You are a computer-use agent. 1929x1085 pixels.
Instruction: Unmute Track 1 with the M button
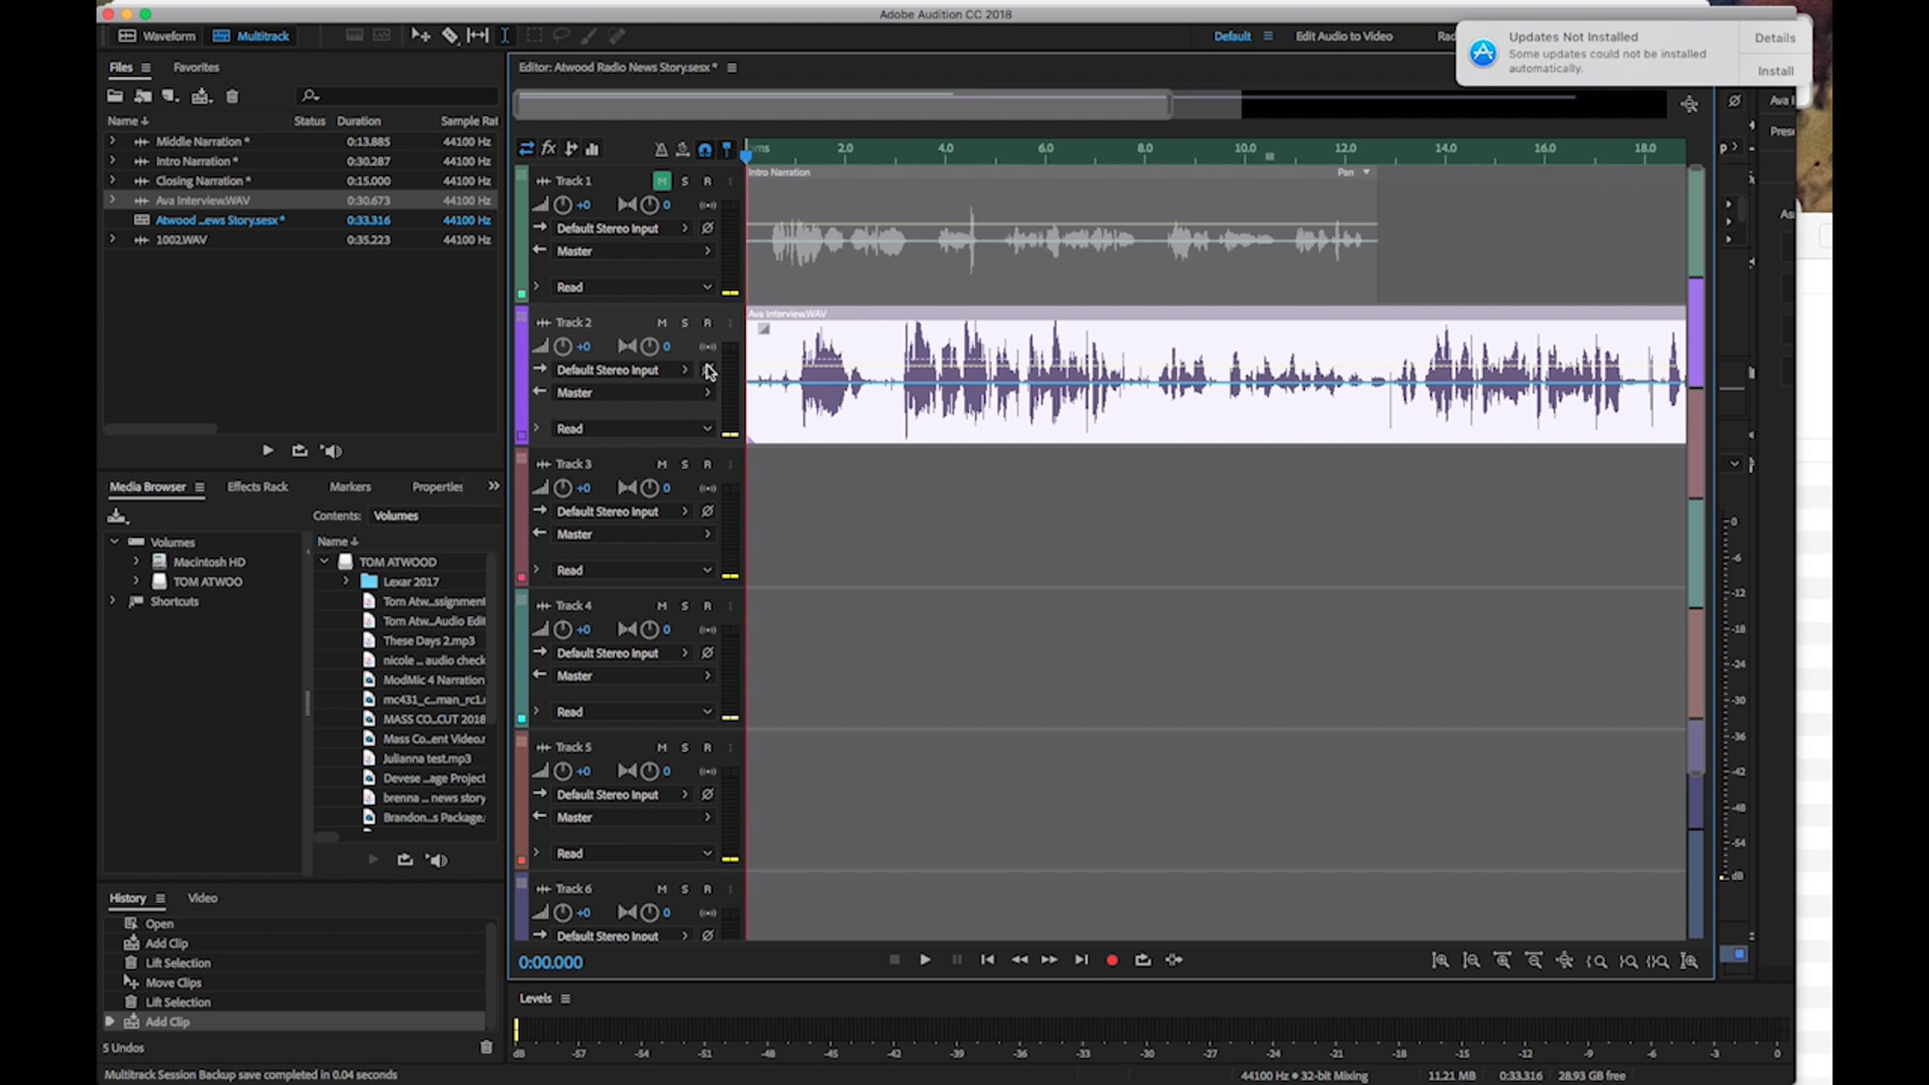pos(661,181)
